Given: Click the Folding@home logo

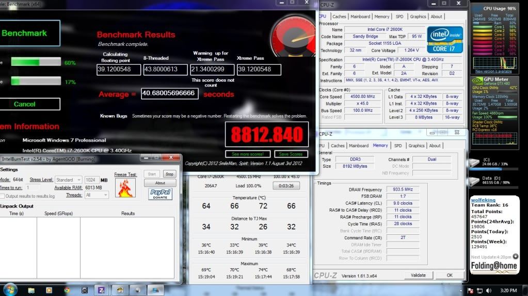Looking at the screenshot, I should 493,267.
